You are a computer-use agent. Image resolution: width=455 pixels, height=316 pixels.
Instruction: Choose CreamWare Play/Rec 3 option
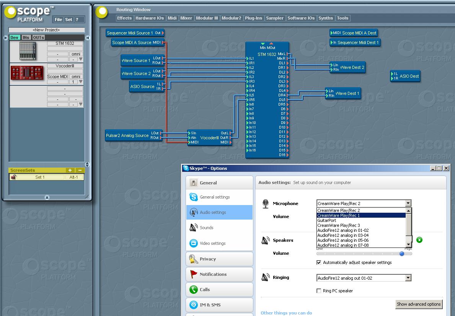click(x=361, y=225)
